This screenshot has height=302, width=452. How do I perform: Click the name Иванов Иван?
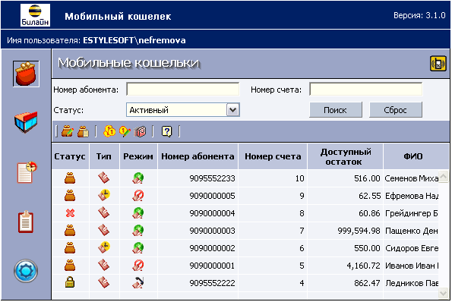(x=410, y=266)
